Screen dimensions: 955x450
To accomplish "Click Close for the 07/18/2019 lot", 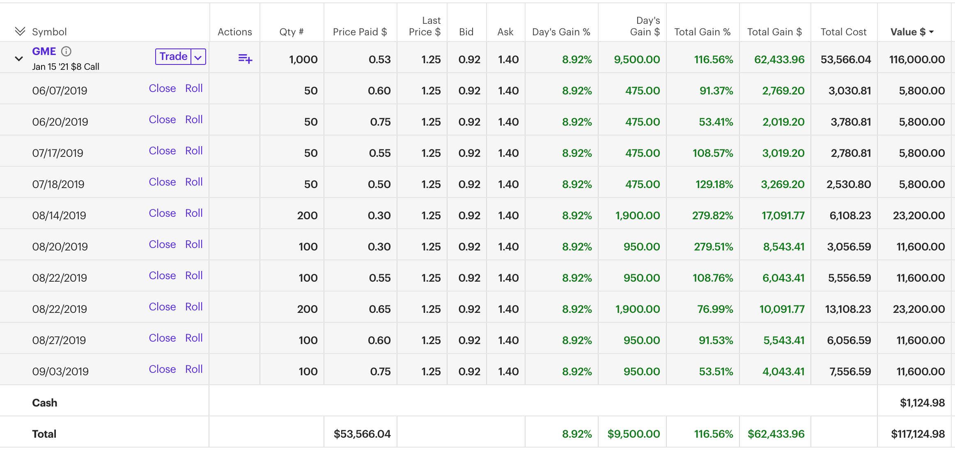I will [162, 182].
